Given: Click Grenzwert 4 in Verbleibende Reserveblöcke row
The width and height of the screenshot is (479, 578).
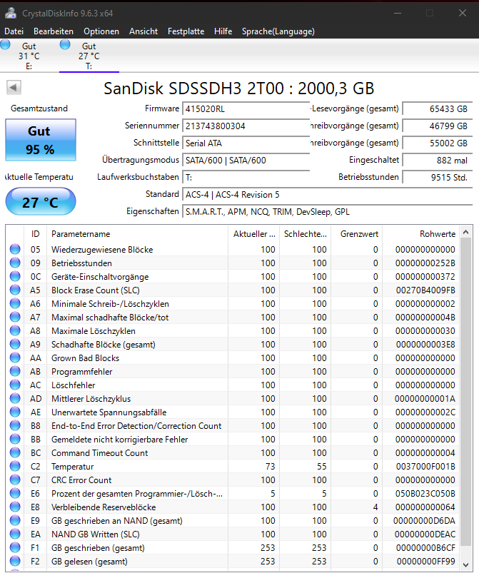Looking at the screenshot, I should point(375,507).
